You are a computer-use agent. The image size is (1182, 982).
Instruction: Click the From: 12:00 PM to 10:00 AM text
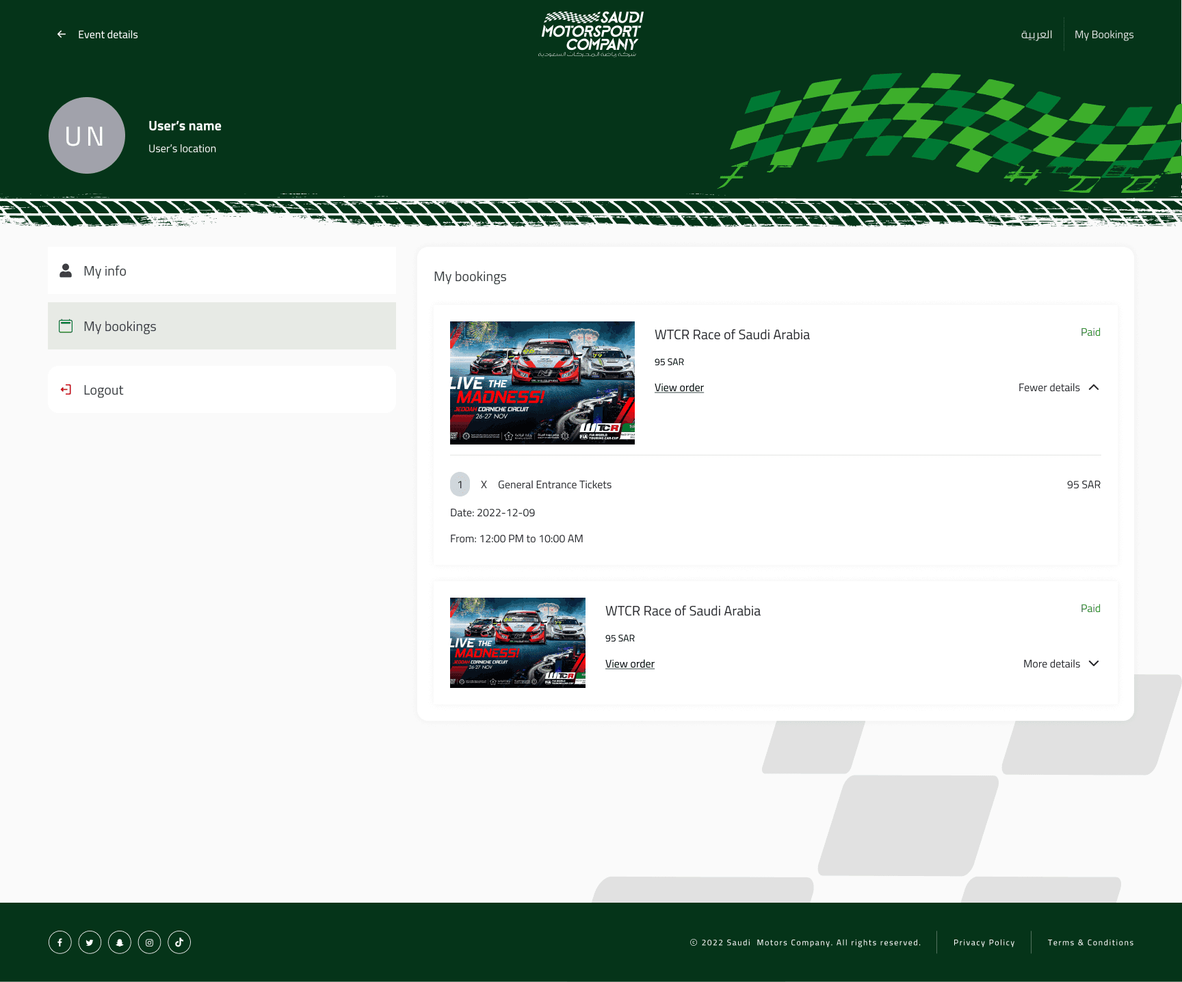516,539
